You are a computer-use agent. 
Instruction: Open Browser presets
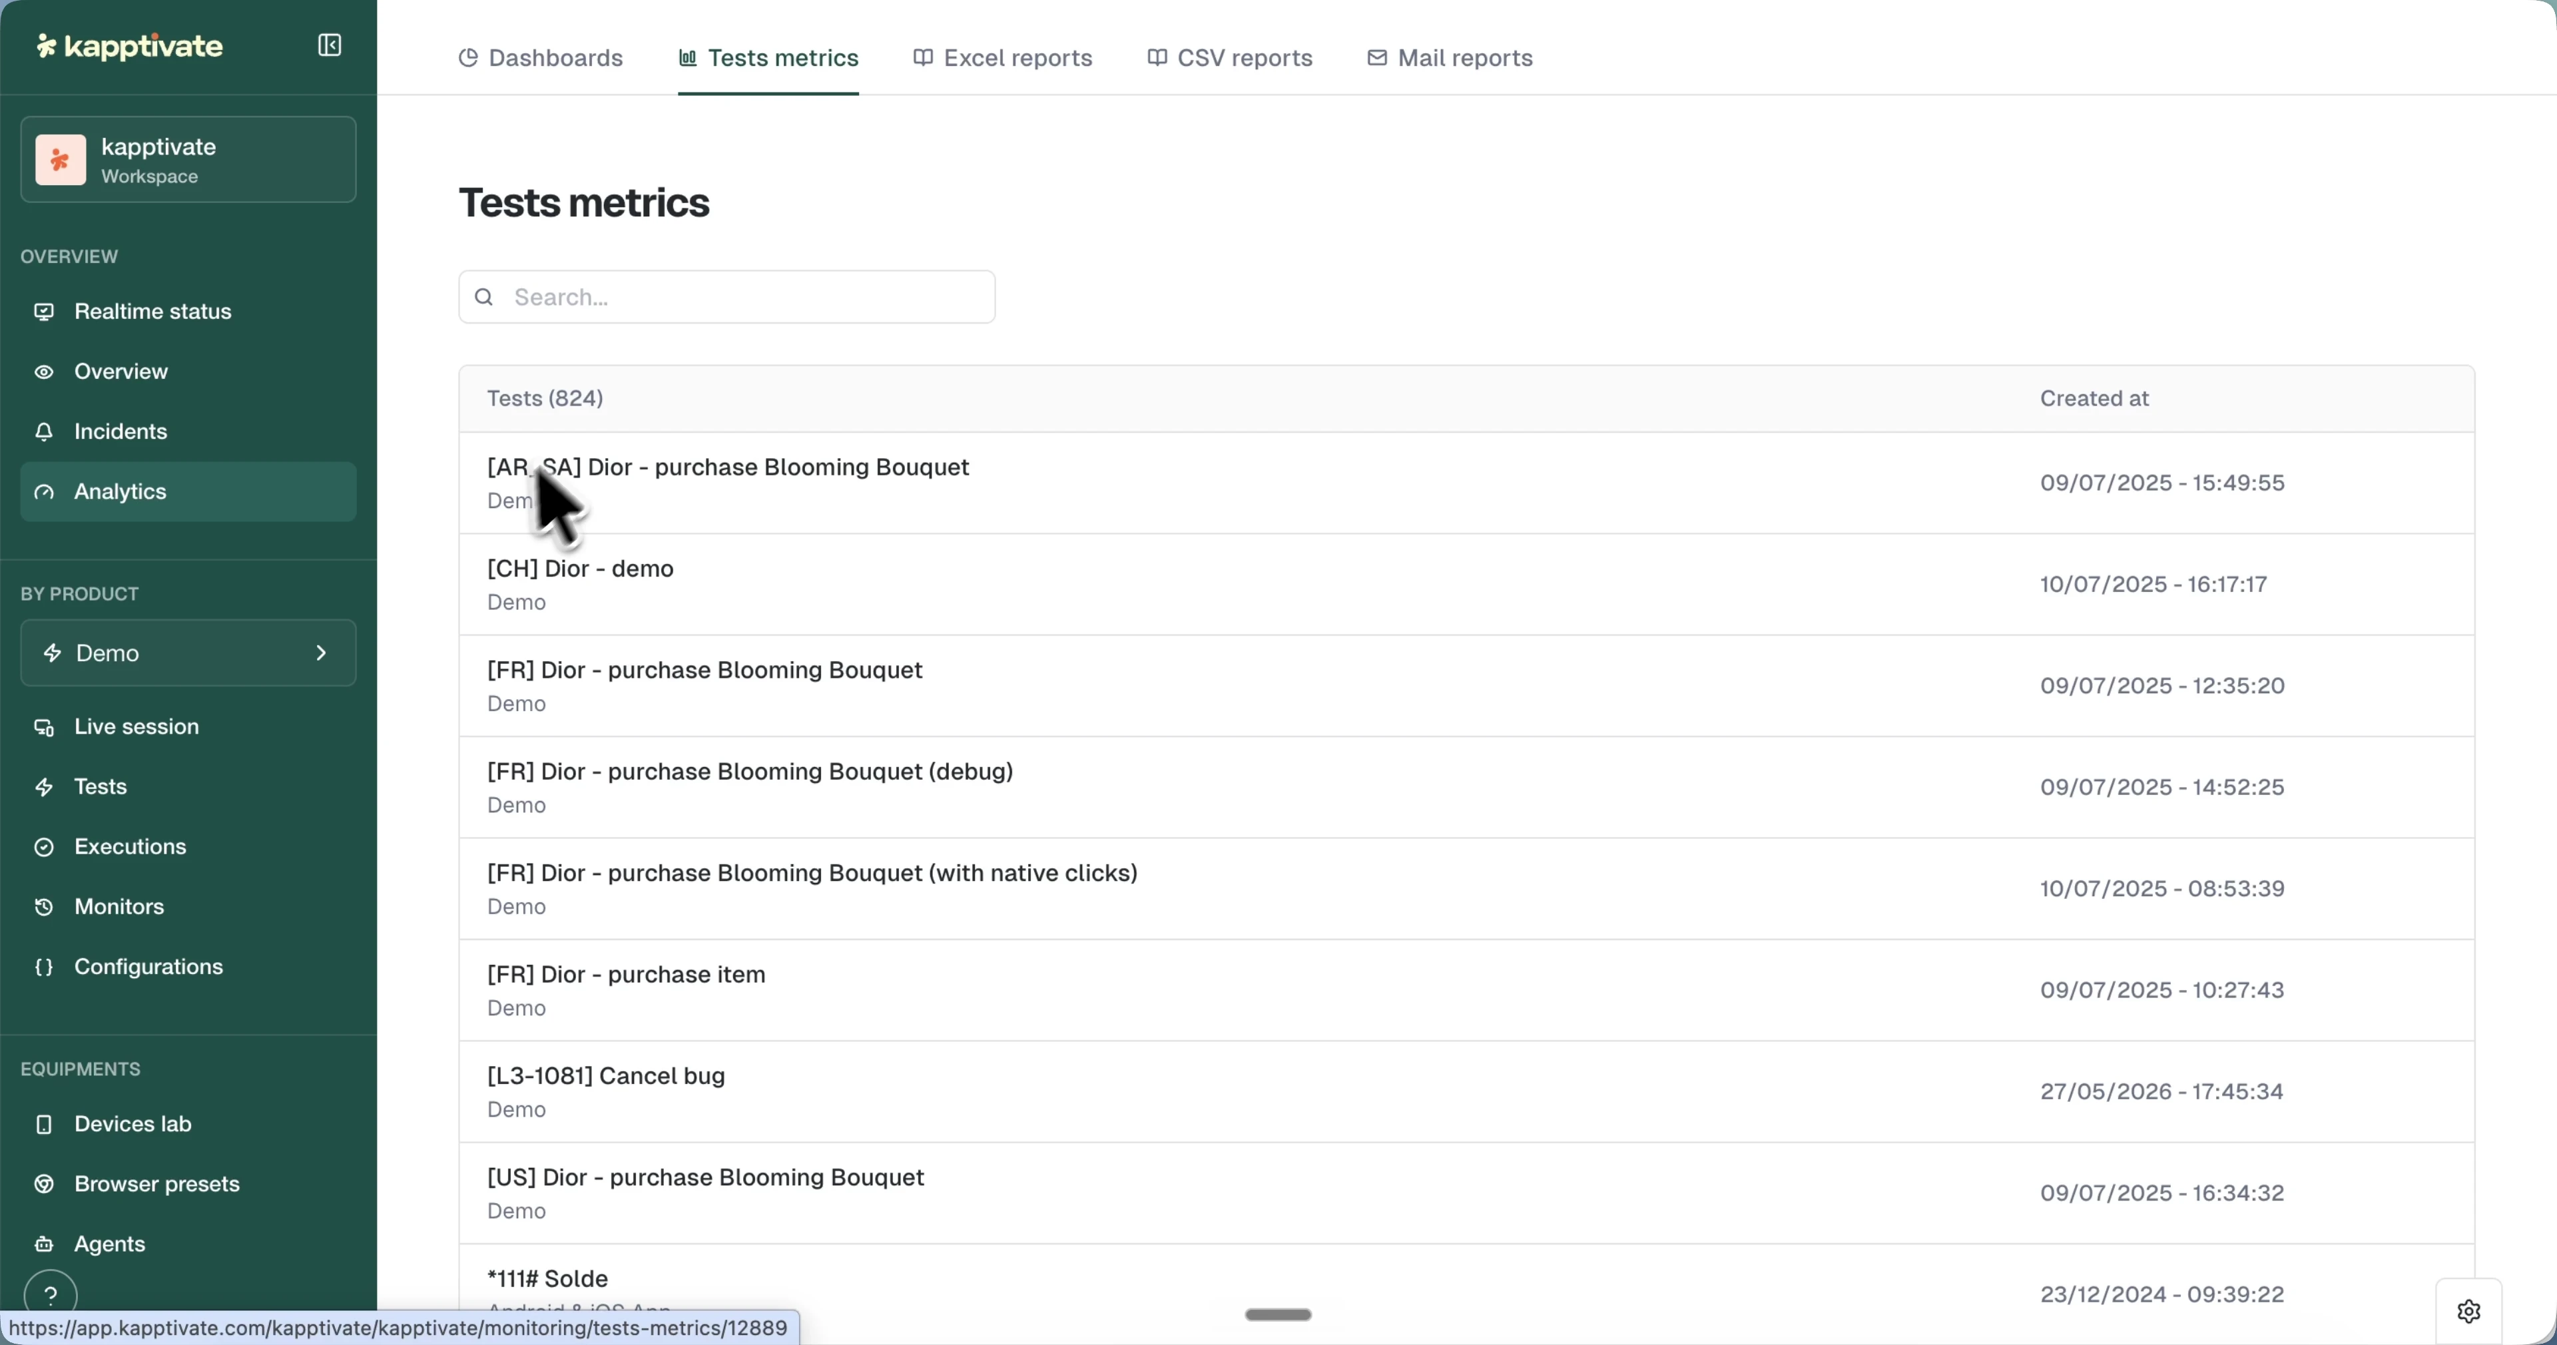point(188,1184)
